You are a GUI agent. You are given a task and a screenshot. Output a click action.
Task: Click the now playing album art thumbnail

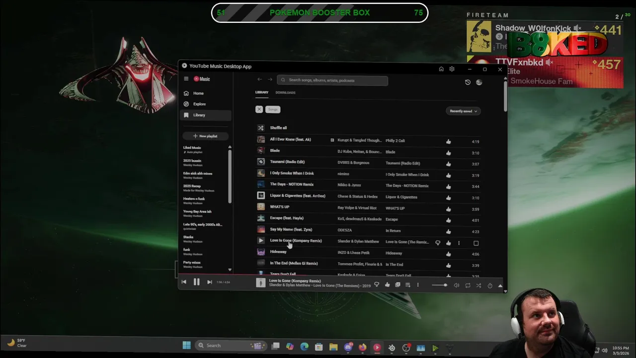[x=261, y=282]
